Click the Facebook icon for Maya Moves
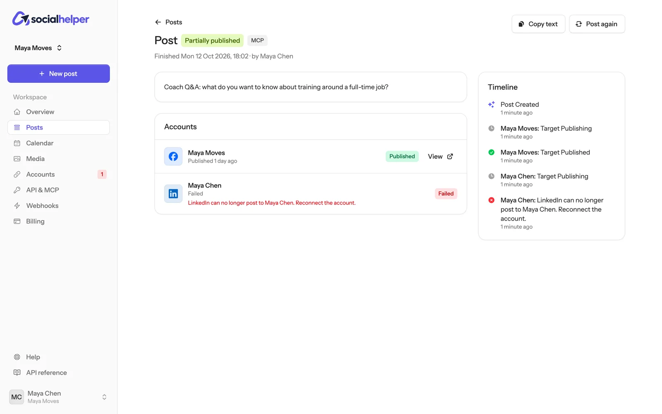This screenshot has width=662, height=414. tap(173, 156)
